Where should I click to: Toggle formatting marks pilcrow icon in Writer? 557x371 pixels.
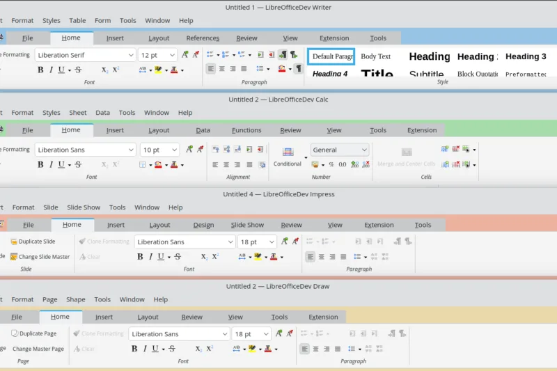[299, 68]
